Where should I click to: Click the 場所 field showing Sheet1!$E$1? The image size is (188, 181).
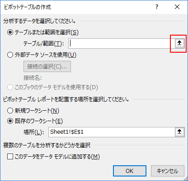tap(112, 132)
